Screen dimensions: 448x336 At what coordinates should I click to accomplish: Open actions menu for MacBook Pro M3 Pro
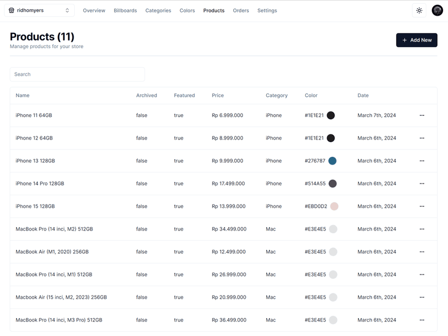pos(421,320)
